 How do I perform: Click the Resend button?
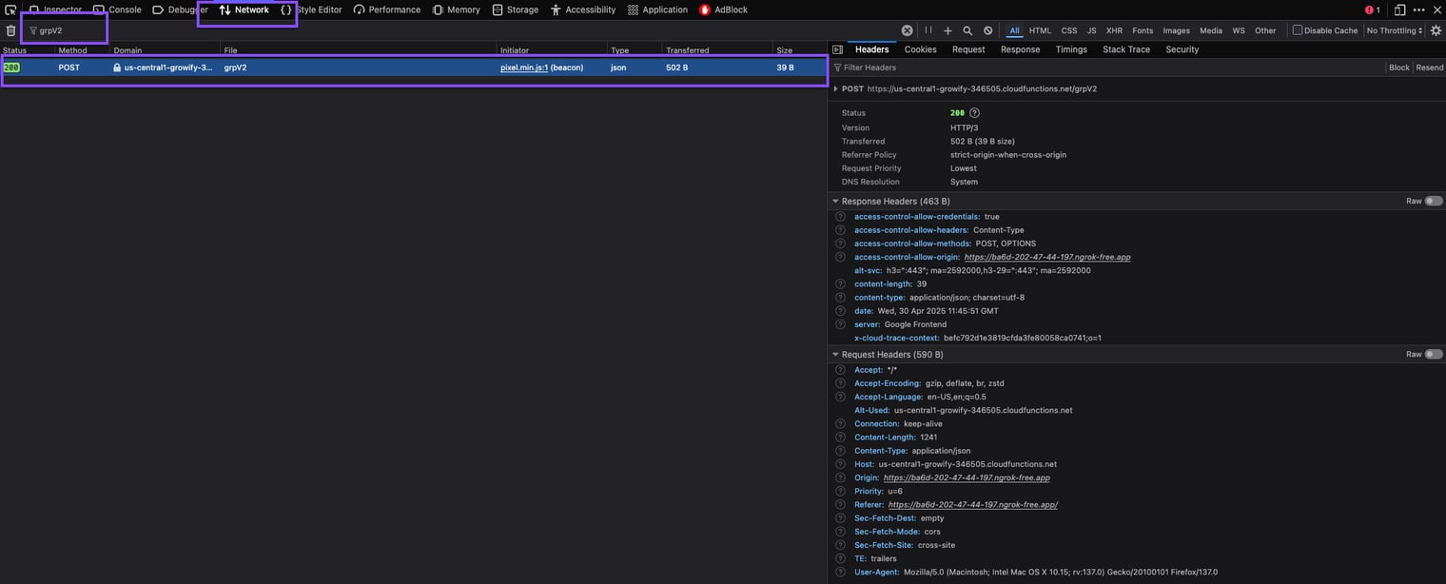click(1429, 68)
